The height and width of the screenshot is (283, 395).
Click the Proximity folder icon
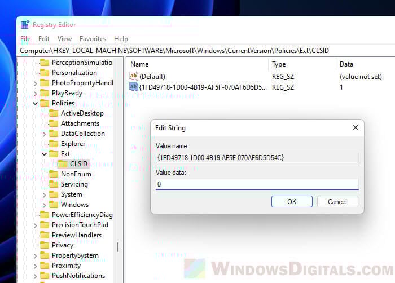[x=45, y=266]
